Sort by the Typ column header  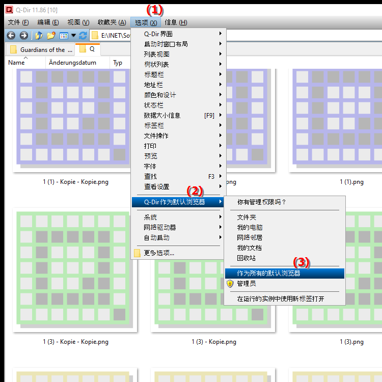(120, 63)
